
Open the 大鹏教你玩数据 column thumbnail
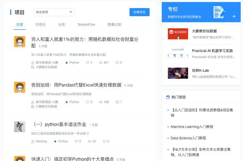[178, 34]
